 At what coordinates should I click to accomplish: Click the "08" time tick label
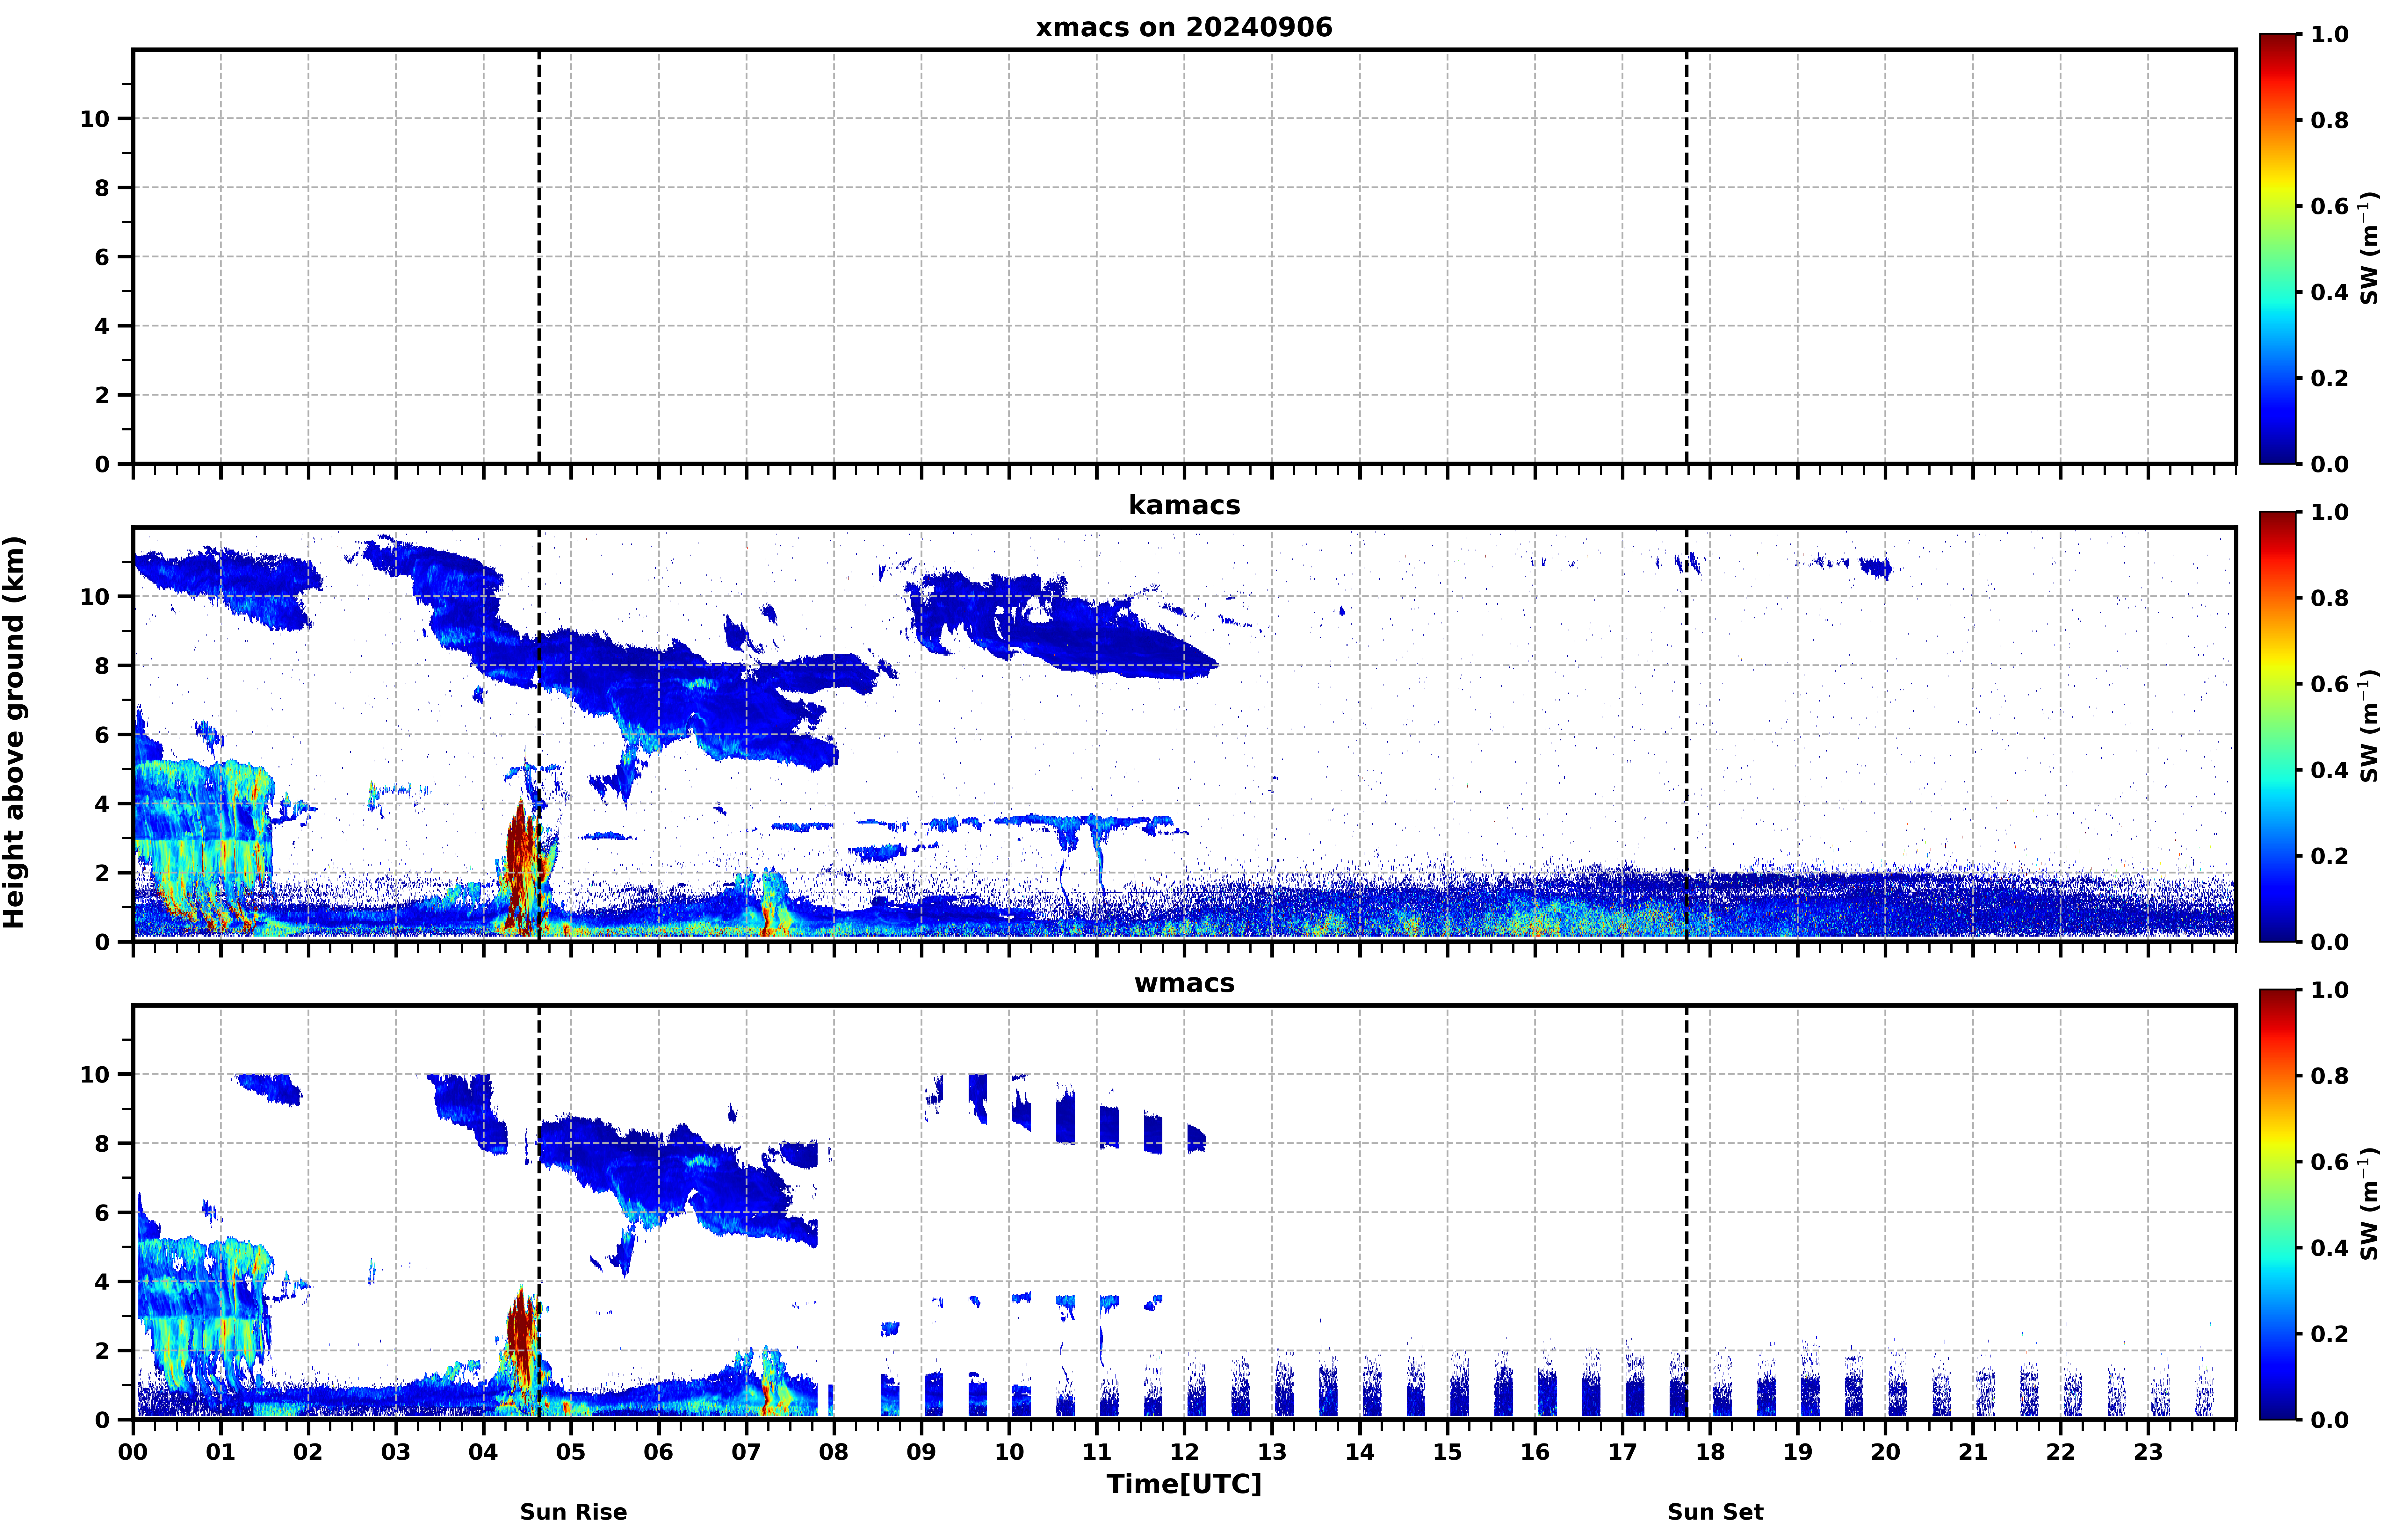[834, 1452]
